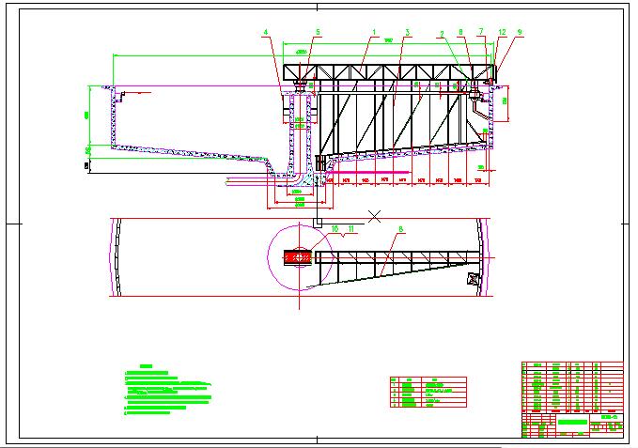Select the red hatched center drive block

coord(298,257)
